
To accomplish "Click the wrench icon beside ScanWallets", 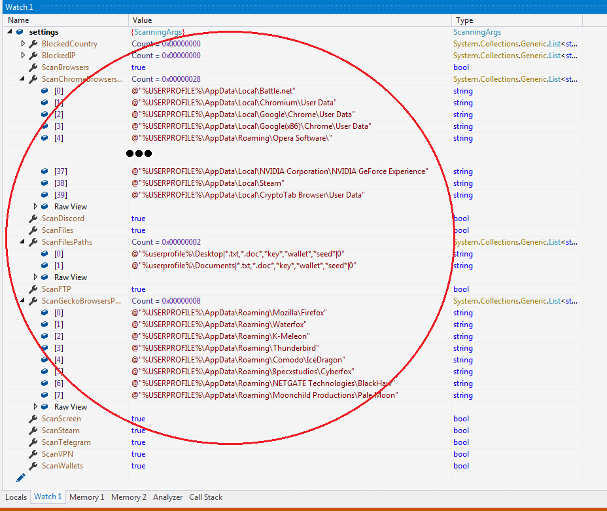I will pos(33,466).
